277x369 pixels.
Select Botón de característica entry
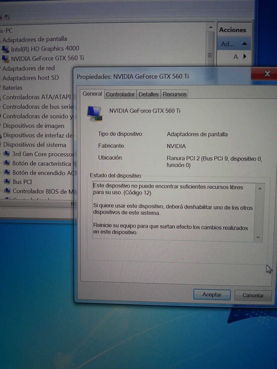pyautogui.click(x=42, y=164)
